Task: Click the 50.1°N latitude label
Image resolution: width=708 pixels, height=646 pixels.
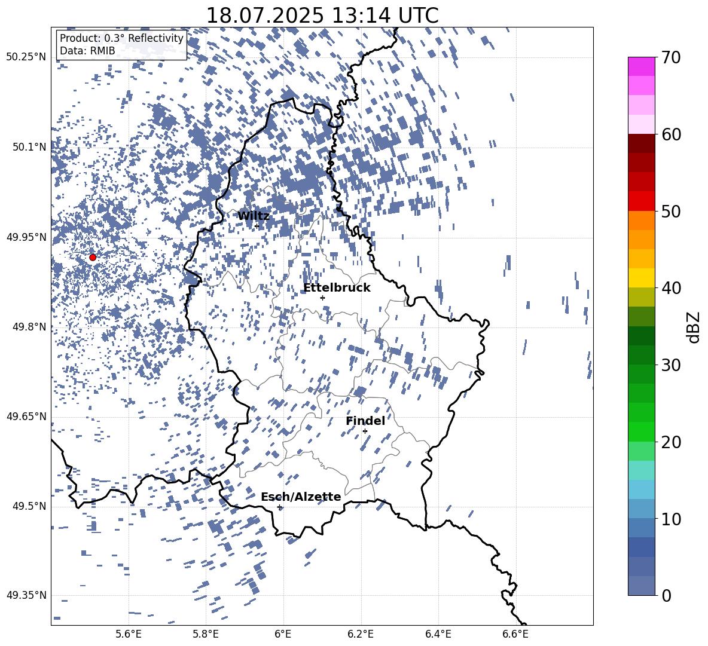Action: coord(29,147)
